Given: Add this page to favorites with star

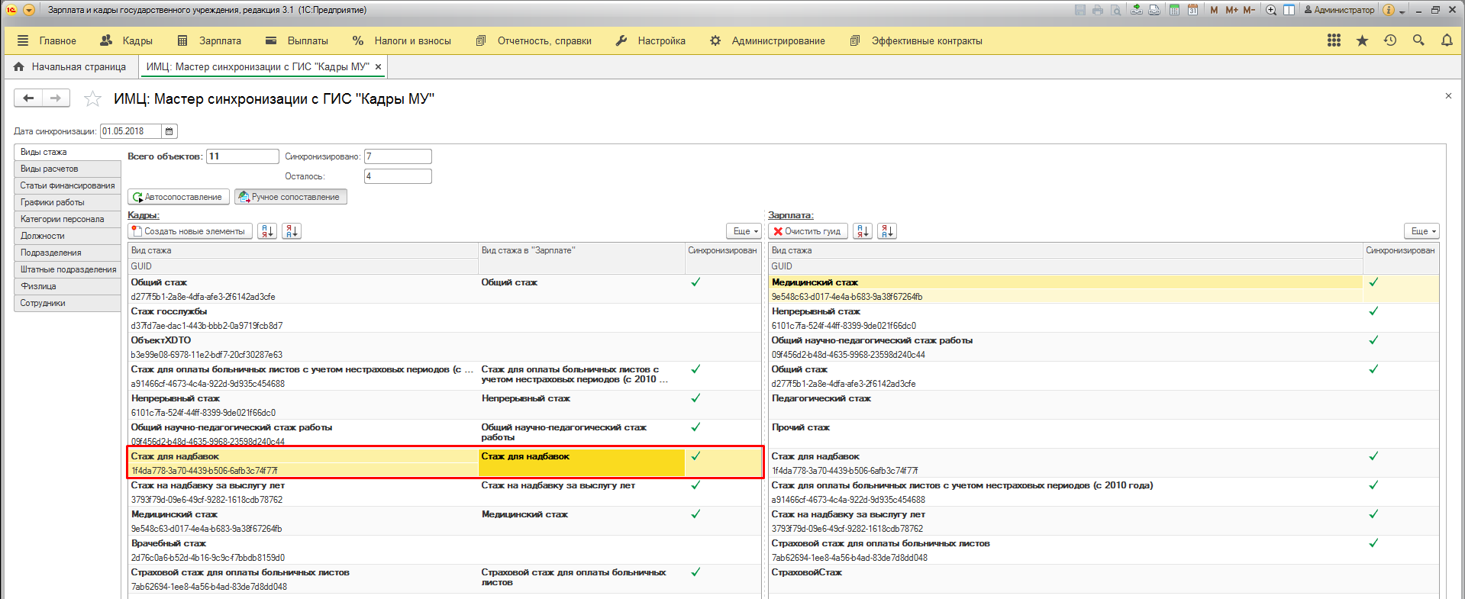Looking at the screenshot, I should click(x=92, y=98).
